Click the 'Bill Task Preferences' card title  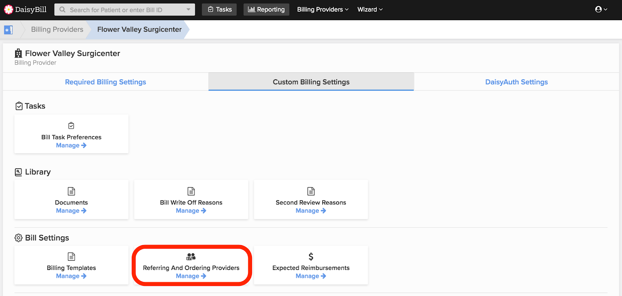[72, 137]
